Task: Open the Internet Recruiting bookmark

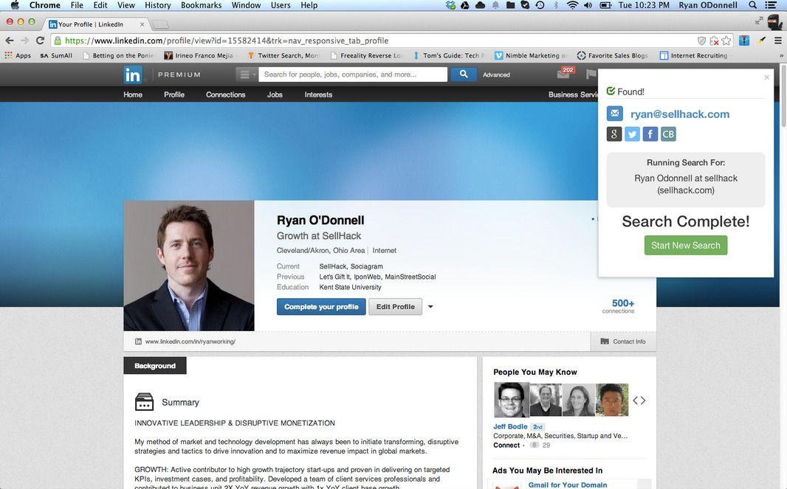Action: click(694, 55)
